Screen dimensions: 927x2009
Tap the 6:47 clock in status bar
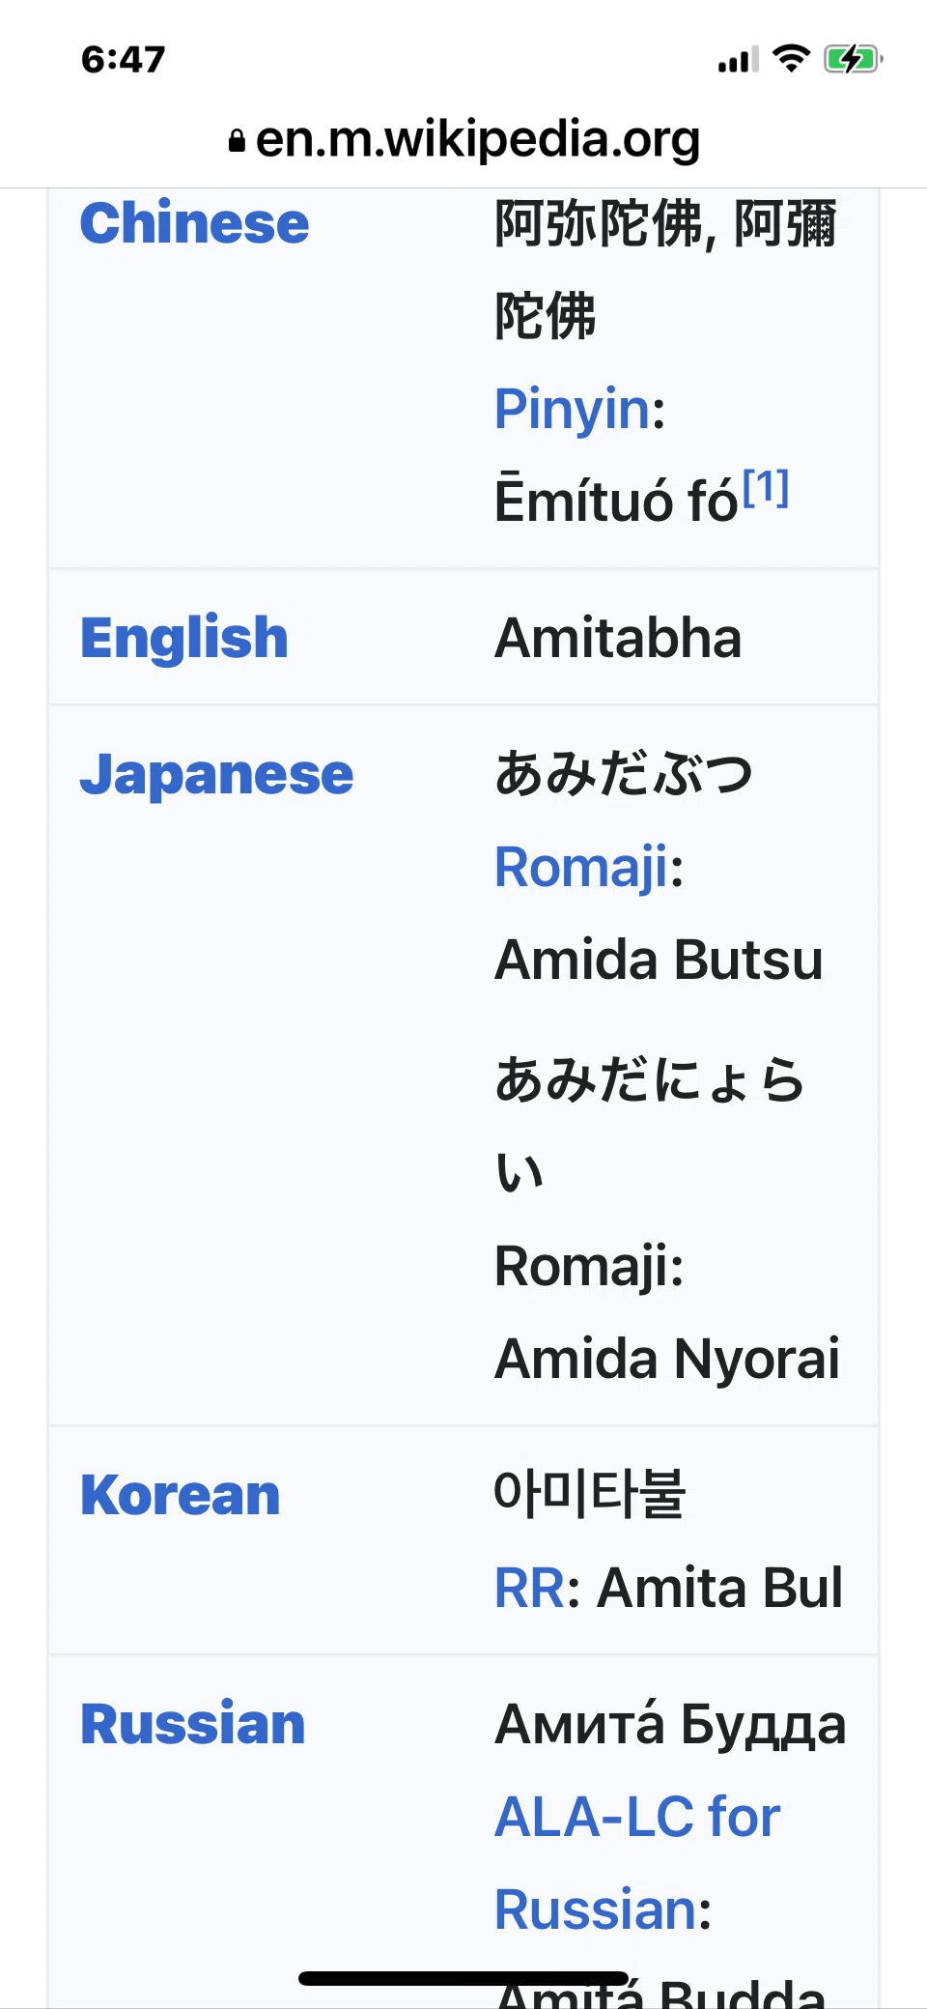[124, 59]
